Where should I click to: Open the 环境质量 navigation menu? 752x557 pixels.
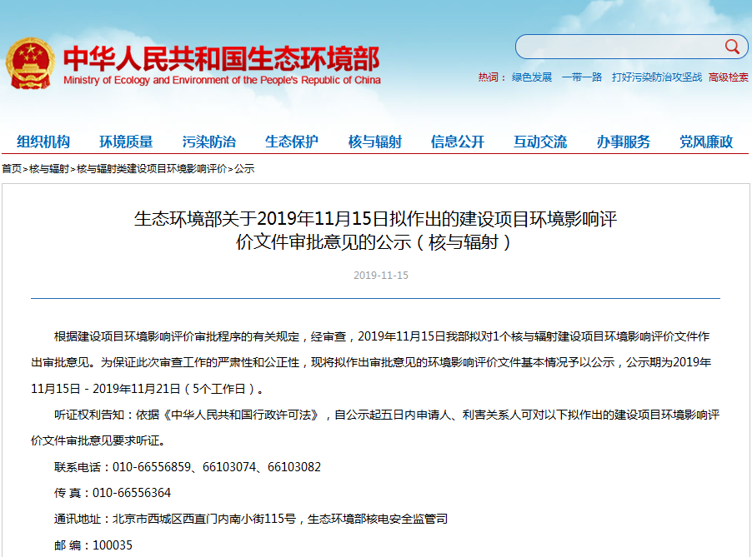[126, 142]
